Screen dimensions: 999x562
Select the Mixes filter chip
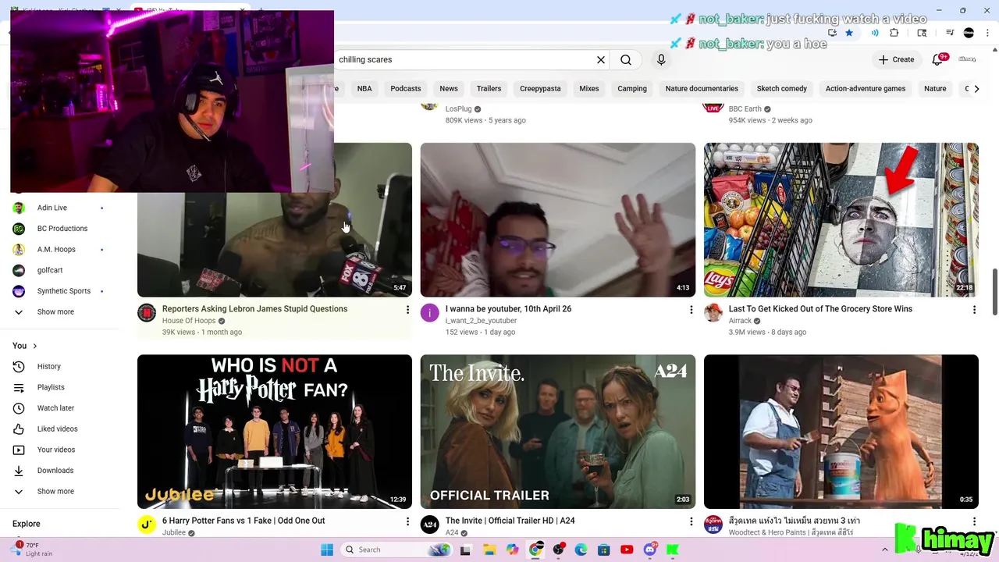[x=589, y=89]
